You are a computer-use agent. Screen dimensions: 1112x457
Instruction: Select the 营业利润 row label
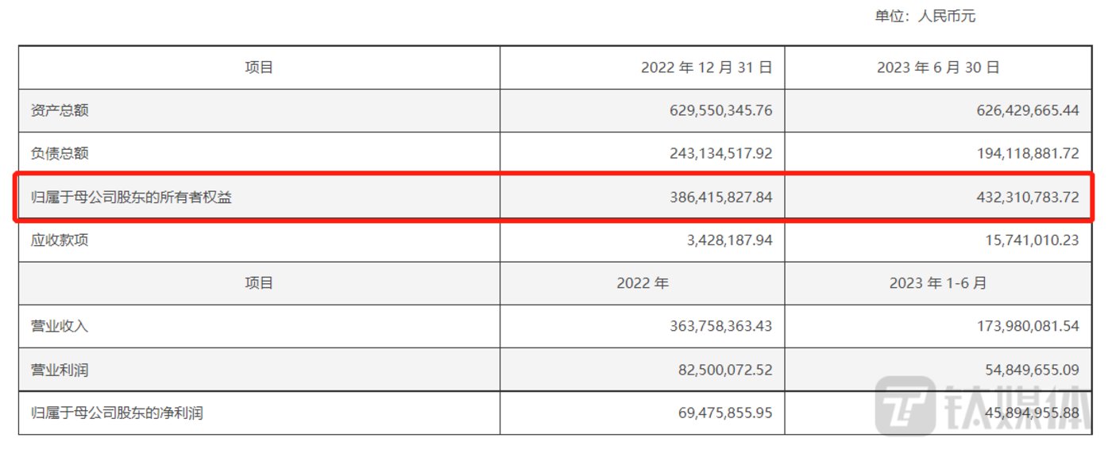[x=60, y=370]
